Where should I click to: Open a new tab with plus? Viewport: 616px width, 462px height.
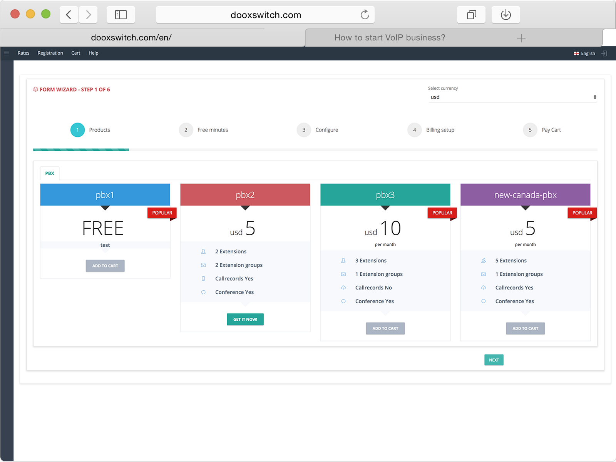pos(521,38)
